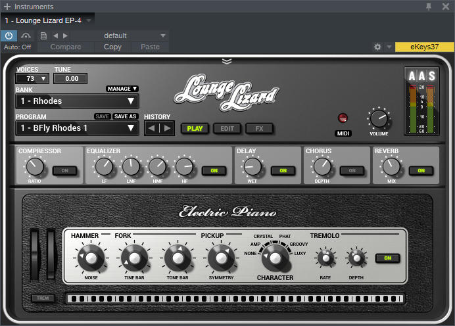This screenshot has height=326, width=455.
Task: Toggle Auto: Off automation mode
Action: (17, 47)
